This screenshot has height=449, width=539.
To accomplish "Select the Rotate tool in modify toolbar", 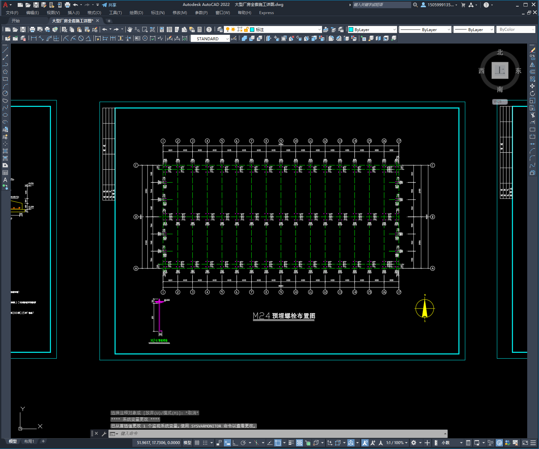I will coord(532,93).
